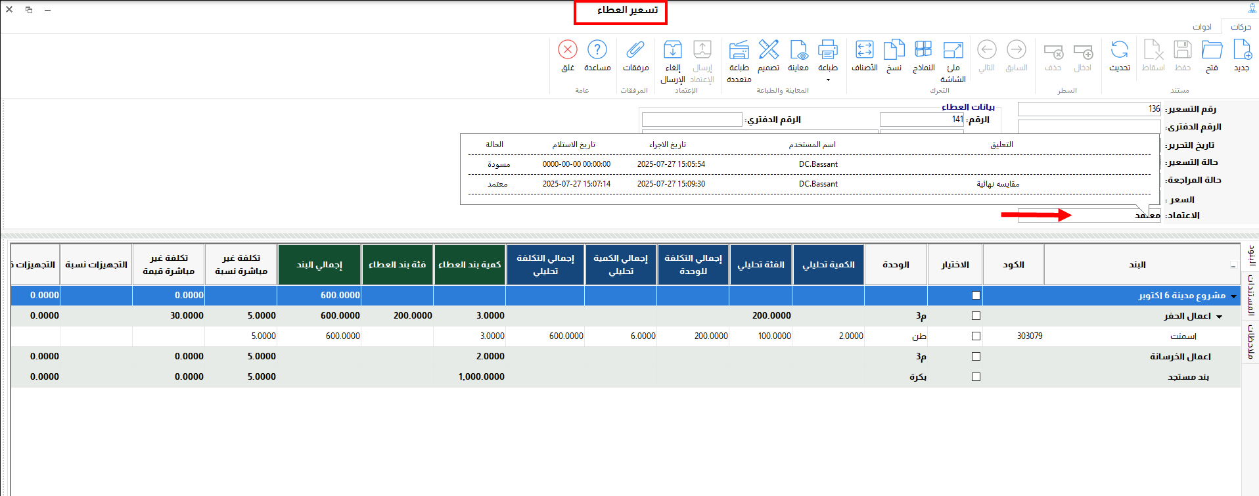Image resolution: width=1259 pixels, height=496 pixels.
Task: Open a document with the فتح folder icon
Action: click(1212, 50)
